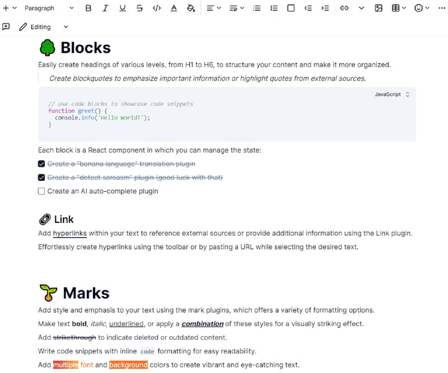Apply italic formatting from toolbar
Screen dimensions: 448x373
coord(105,8)
